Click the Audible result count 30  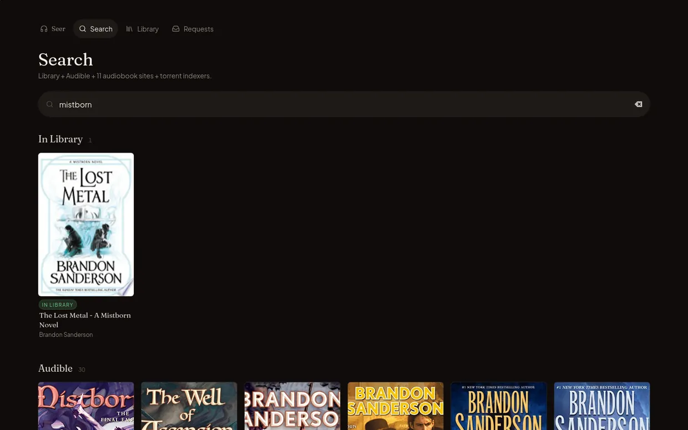(x=82, y=370)
